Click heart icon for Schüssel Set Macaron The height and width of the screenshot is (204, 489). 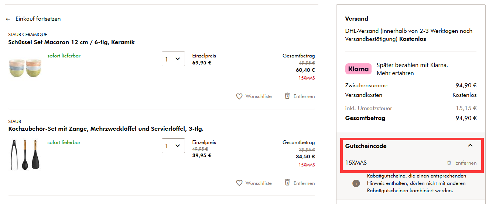coord(239,96)
